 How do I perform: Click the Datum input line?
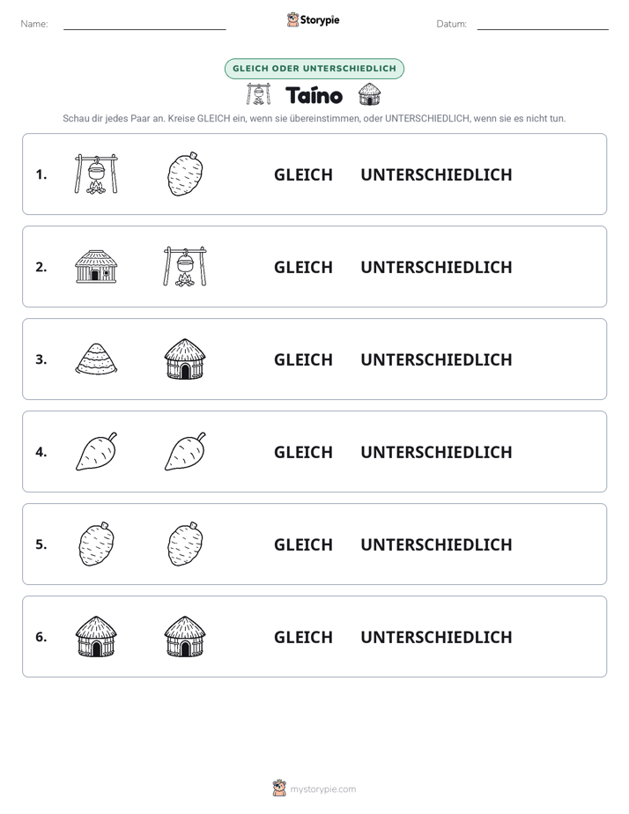click(x=543, y=25)
